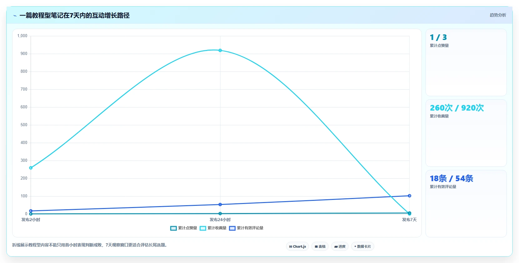
Task: Open the 累计有效评论量 card showing 18条 / 54条
Action: point(466,204)
